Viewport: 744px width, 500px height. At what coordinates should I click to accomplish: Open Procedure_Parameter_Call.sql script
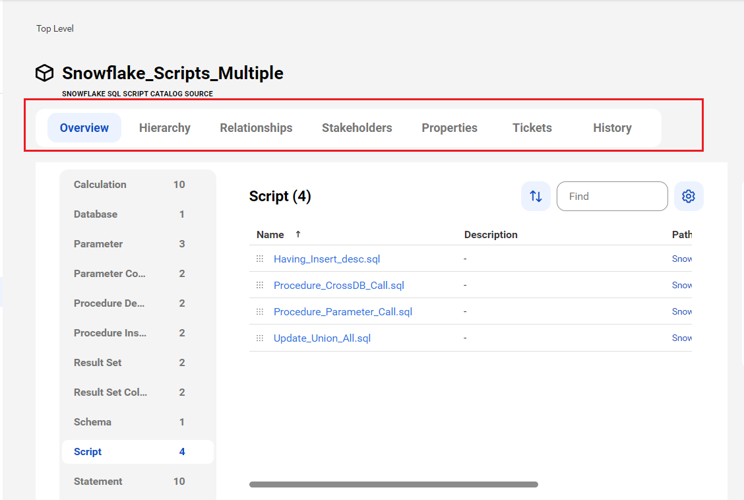point(343,311)
